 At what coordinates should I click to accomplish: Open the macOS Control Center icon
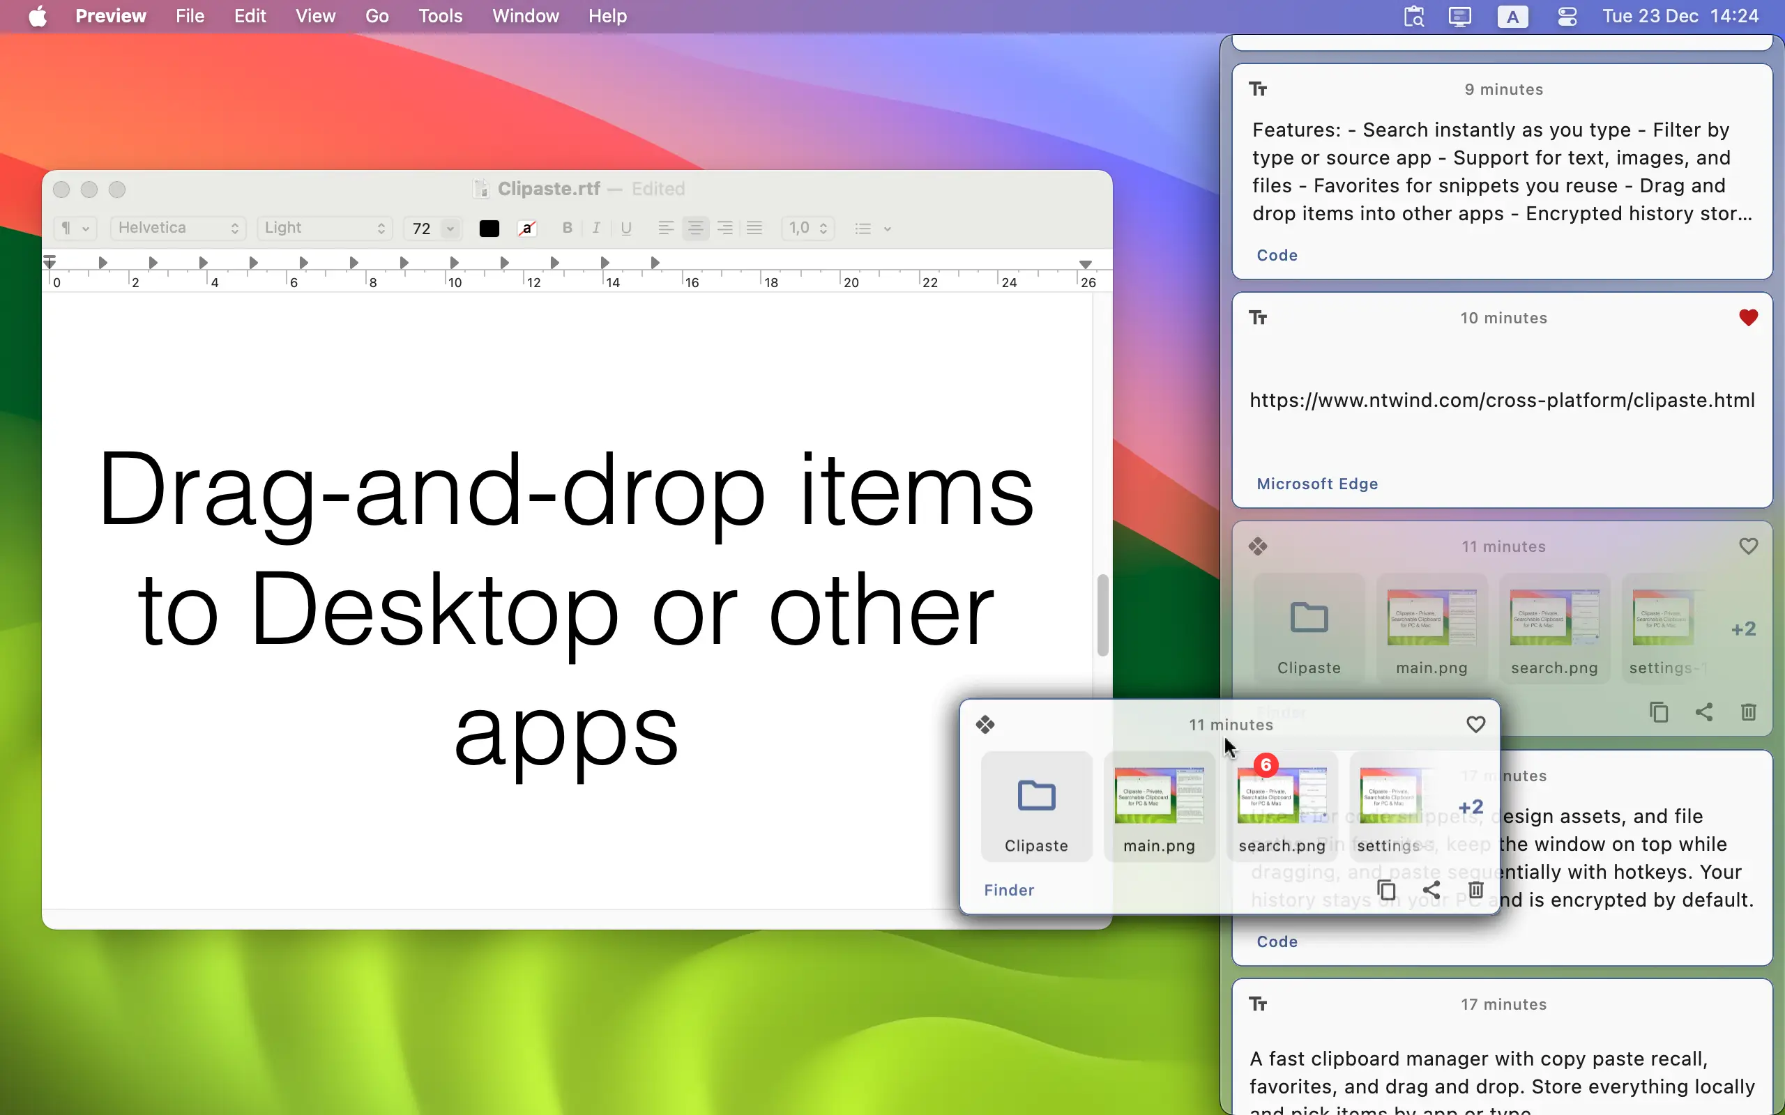(1567, 16)
